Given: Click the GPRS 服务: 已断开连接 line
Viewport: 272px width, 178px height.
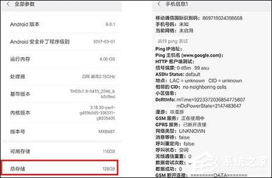Looking at the screenshot, I should click(x=181, y=125).
